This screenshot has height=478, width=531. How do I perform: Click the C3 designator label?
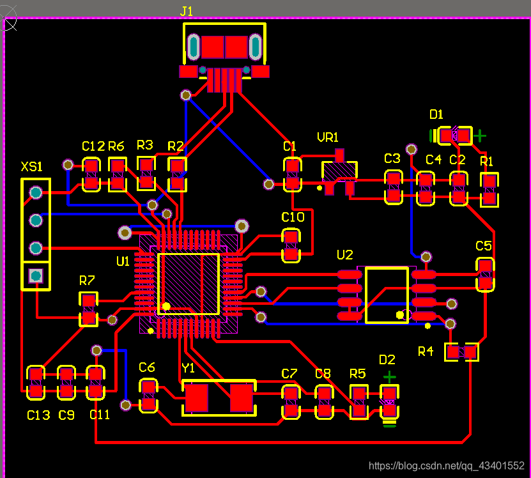click(392, 158)
